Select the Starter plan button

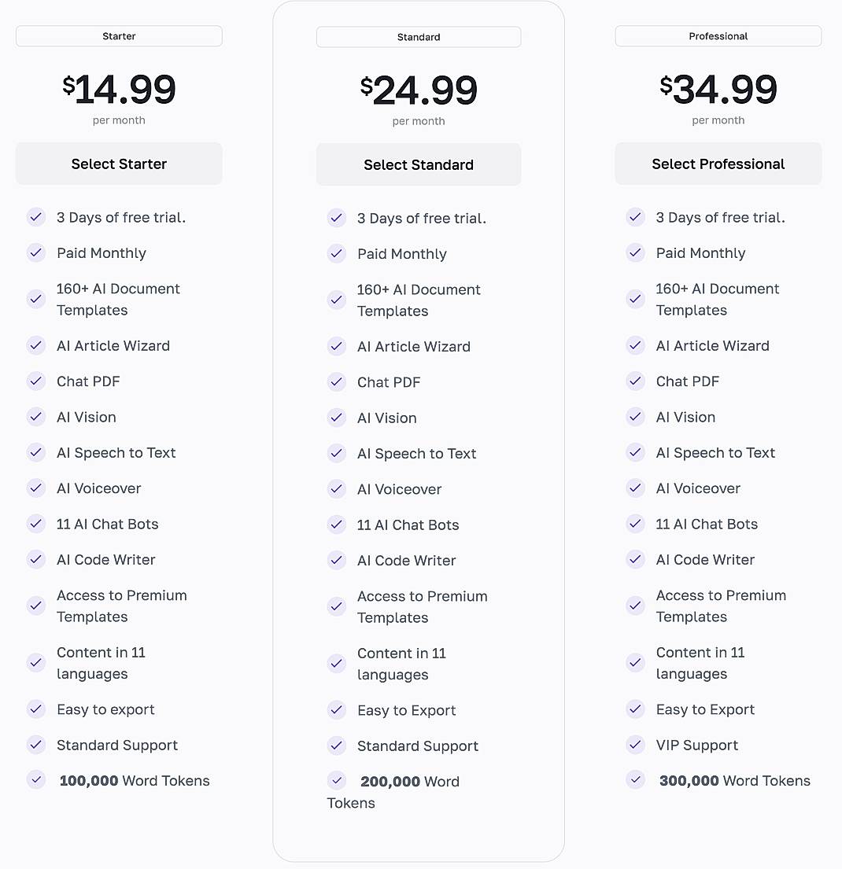pyautogui.click(x=119, y=164)
